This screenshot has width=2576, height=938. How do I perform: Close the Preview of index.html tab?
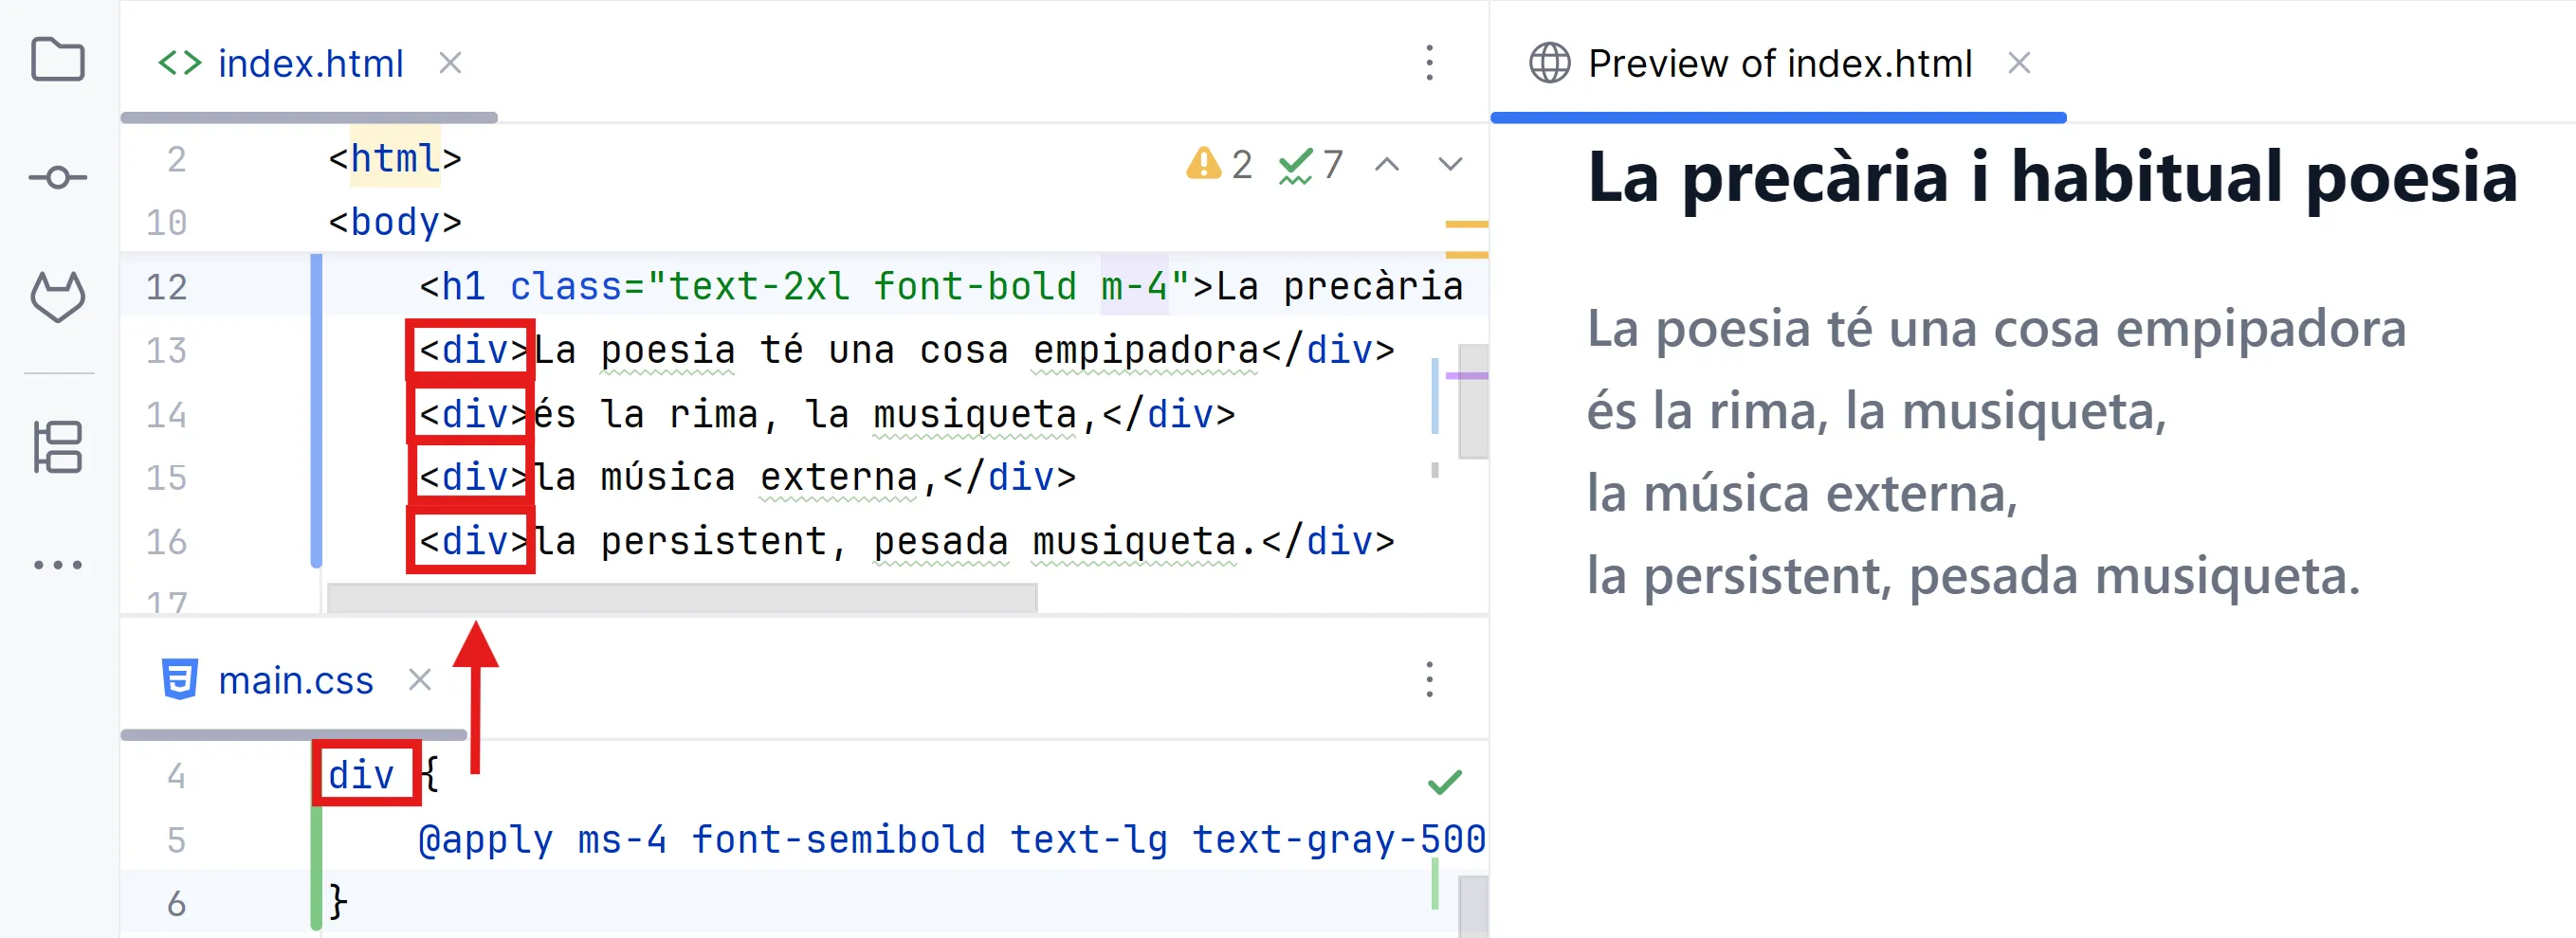click(x=2019, y=63)
